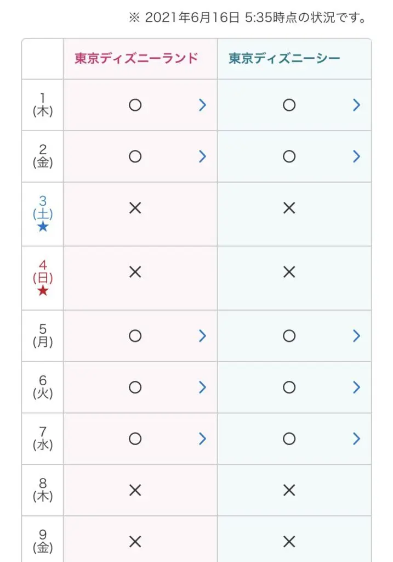
Task: Tap the blue star under 3 (土)
Action: [x=43, y=227]
